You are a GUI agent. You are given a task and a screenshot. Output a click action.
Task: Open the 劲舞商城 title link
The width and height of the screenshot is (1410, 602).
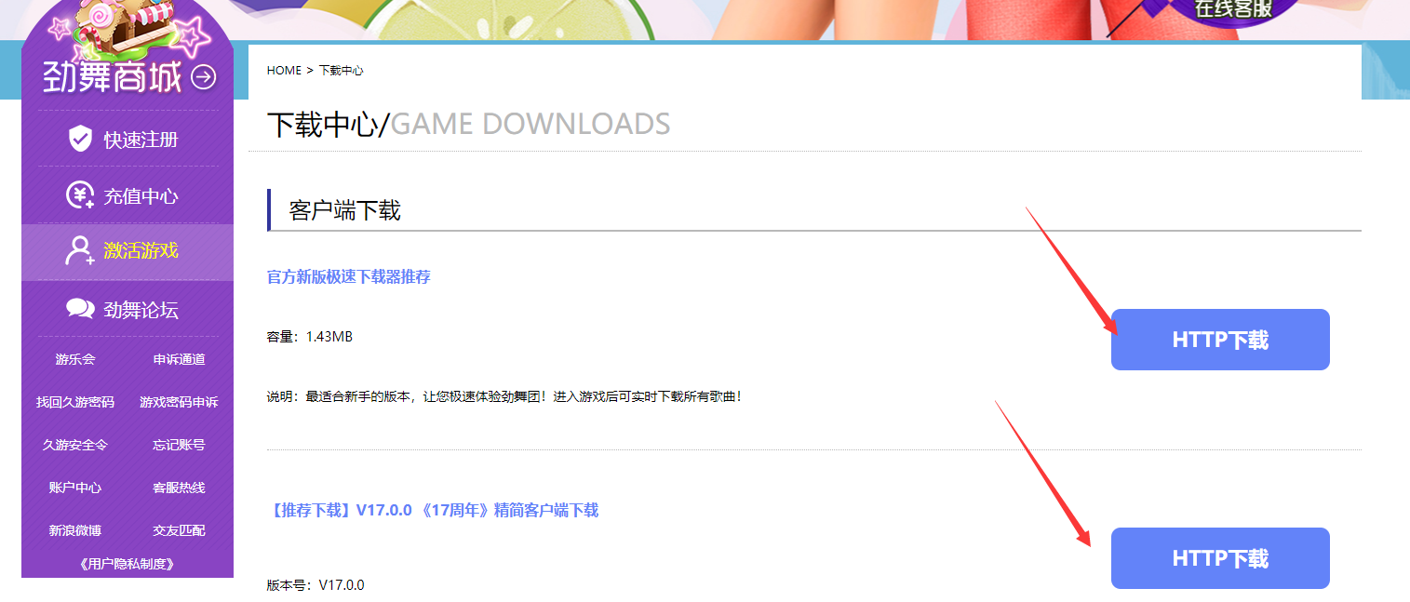point(112,78)
